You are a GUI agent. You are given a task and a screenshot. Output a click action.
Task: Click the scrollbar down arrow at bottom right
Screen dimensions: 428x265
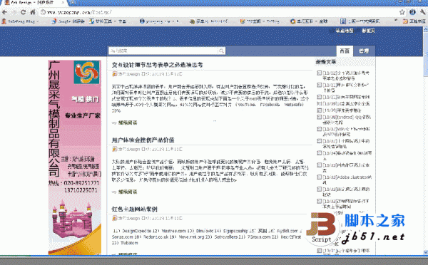(426, 252)
